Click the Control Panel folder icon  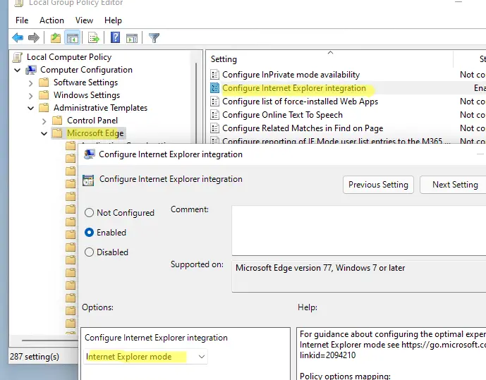pyautogui.click(x=57, y=121)
